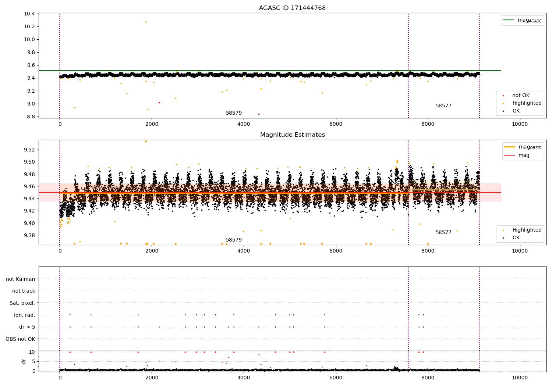Click the 58579 label in top plot
552x386 pixels.
[234, 113]
